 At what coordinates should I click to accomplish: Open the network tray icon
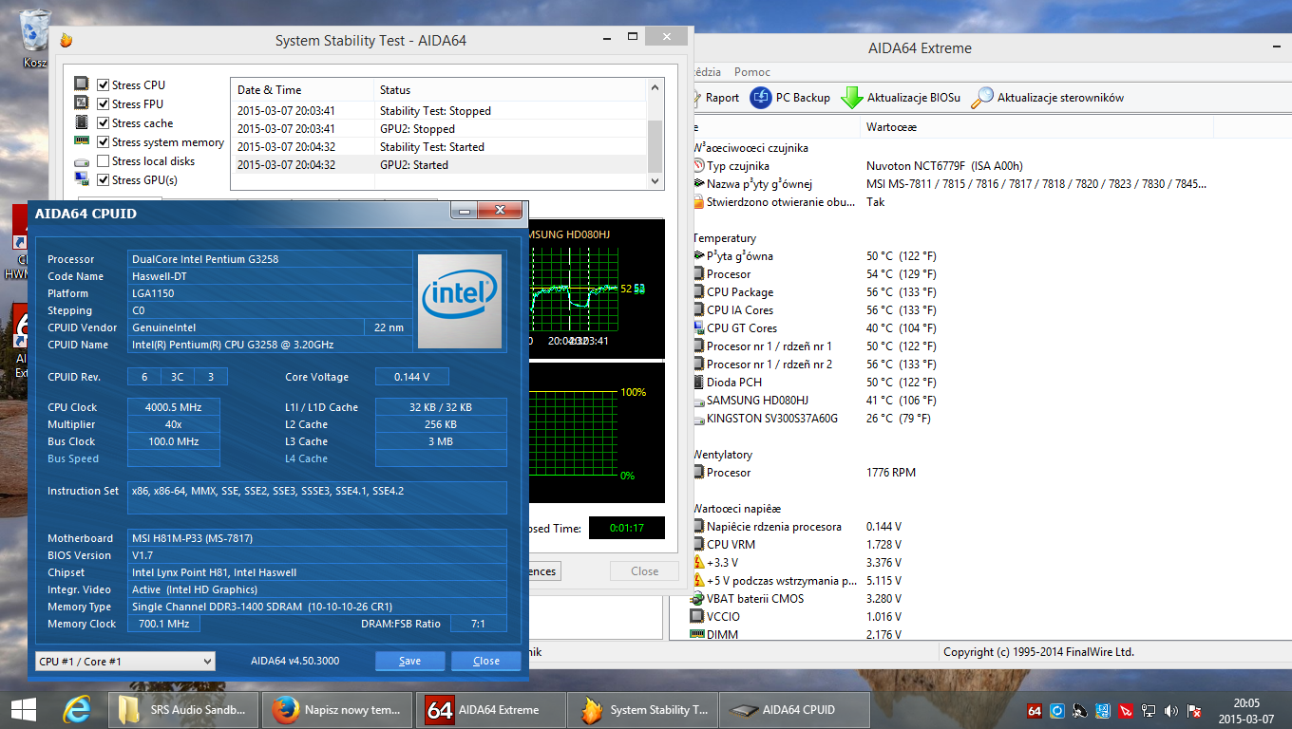[x=1149, y=710]
